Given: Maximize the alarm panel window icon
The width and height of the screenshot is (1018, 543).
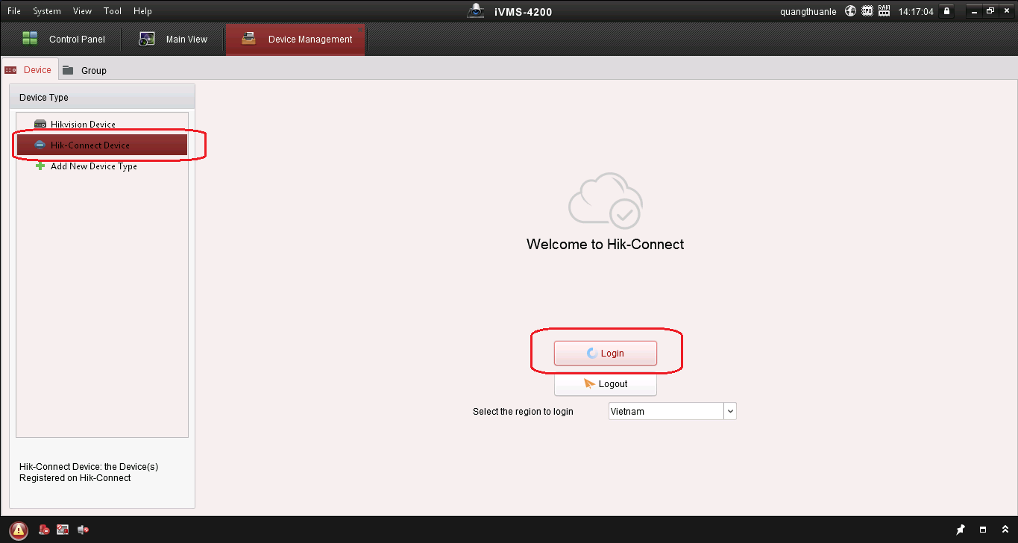Looking at the screenshot, I should coord(983,530).
